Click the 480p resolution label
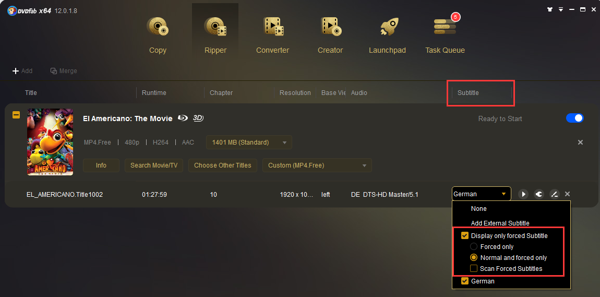Image resolution: width=600 pixels, height=297 pixels. 132,142
